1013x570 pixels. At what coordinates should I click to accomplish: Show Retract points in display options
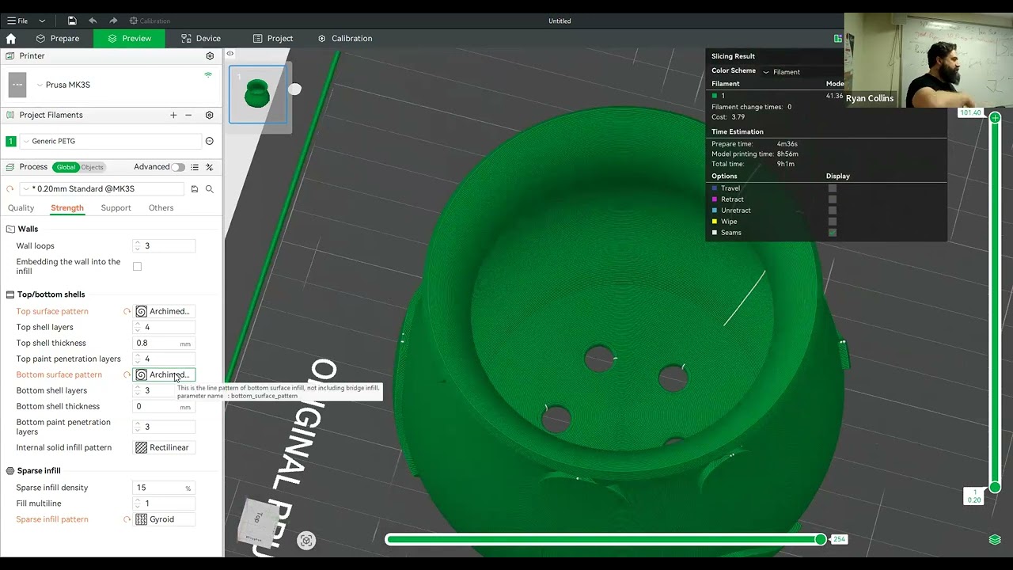coord(832,199)
